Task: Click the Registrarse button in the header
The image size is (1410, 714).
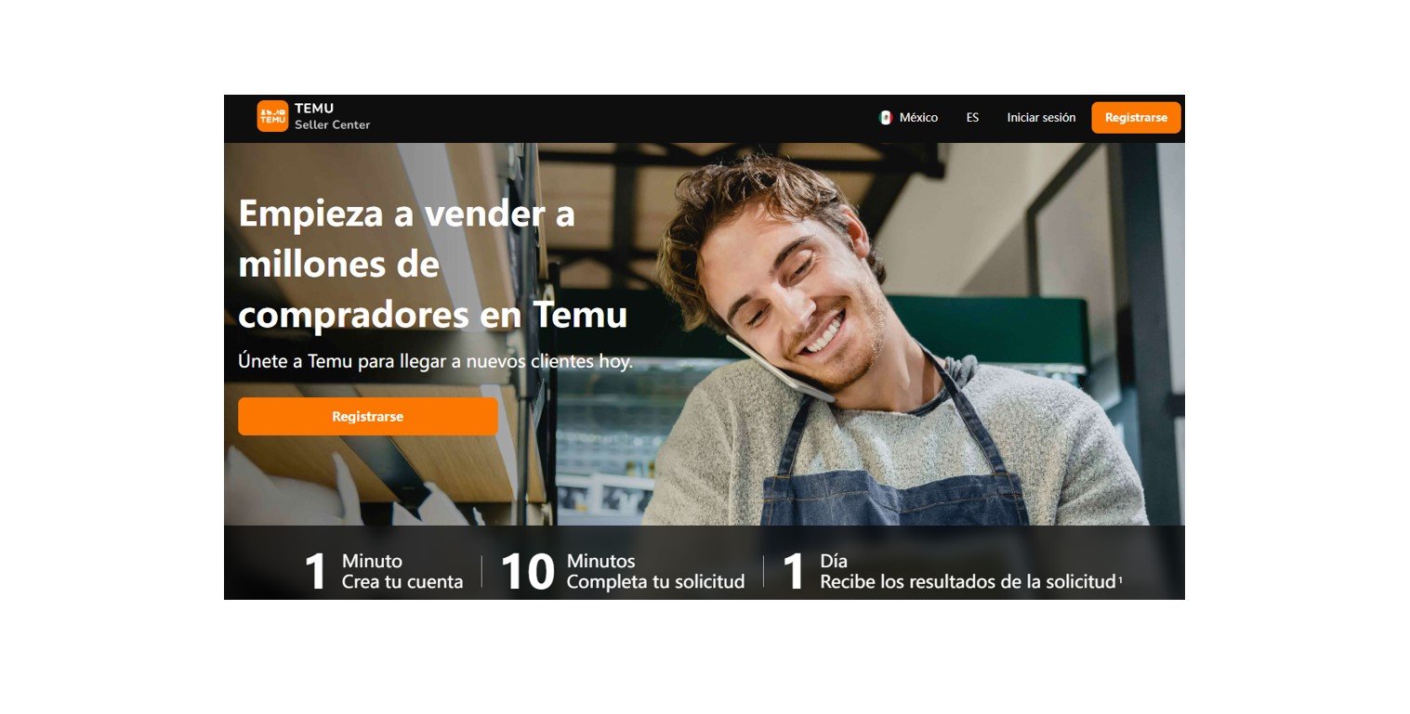Action: 1136,118
